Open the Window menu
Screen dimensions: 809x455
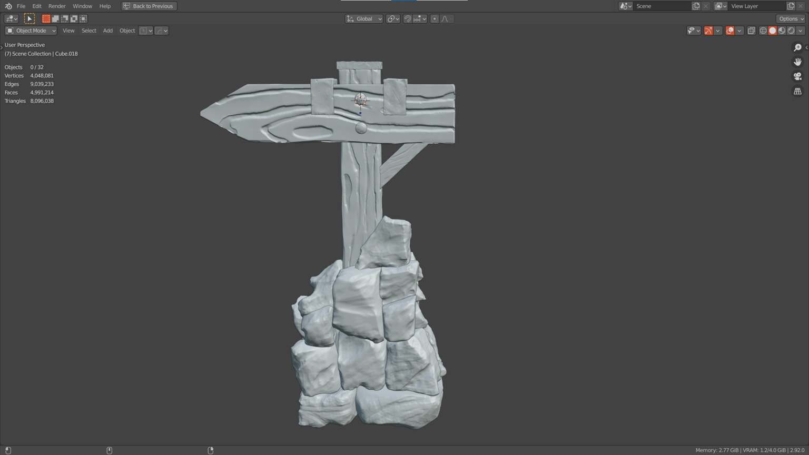coord(82,6)
